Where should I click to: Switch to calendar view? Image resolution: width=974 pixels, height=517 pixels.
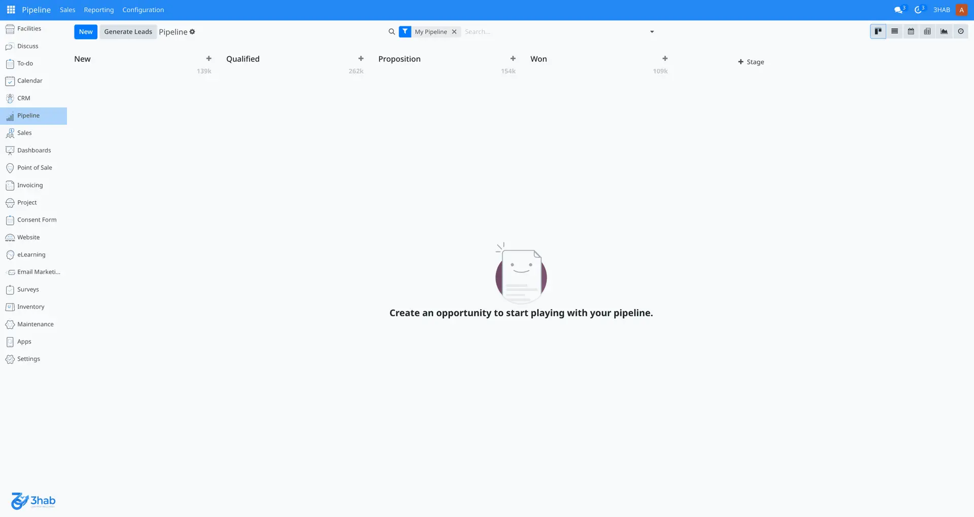pos(911,31)
